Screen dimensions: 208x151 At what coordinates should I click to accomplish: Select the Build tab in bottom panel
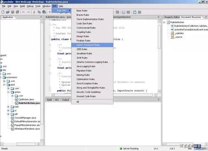(x=49, y=100)
